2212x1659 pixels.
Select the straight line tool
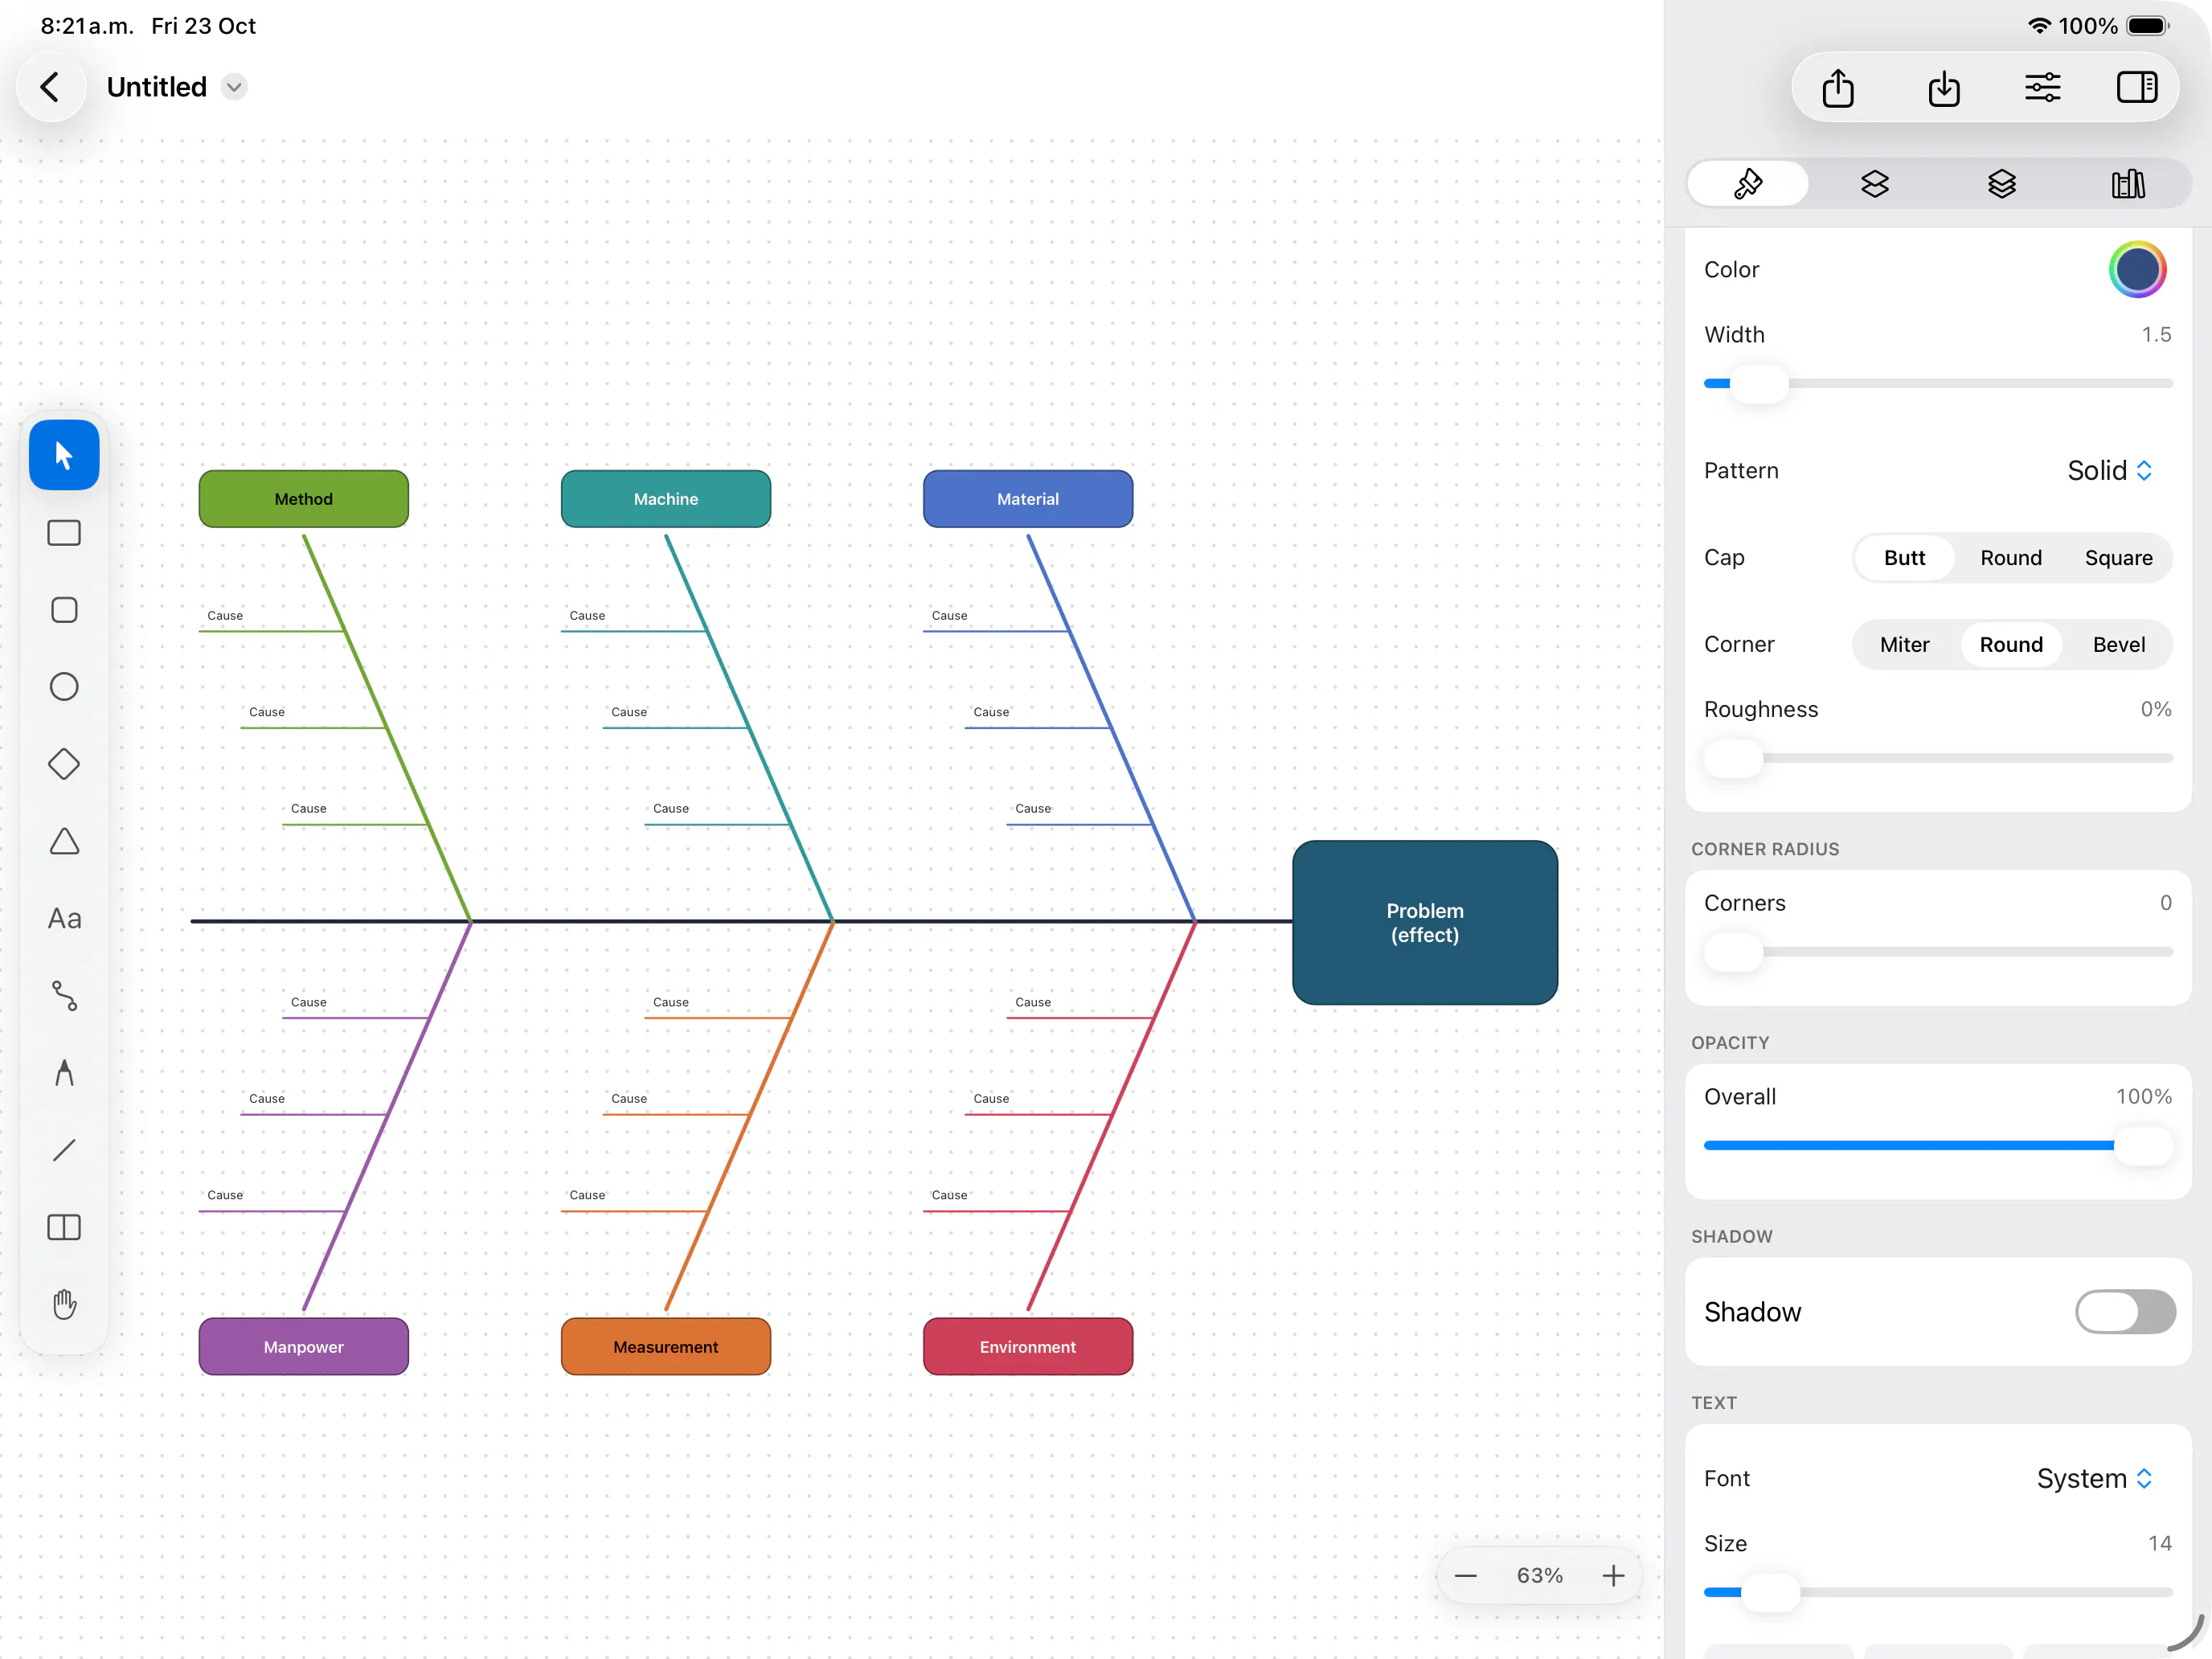64,1150
